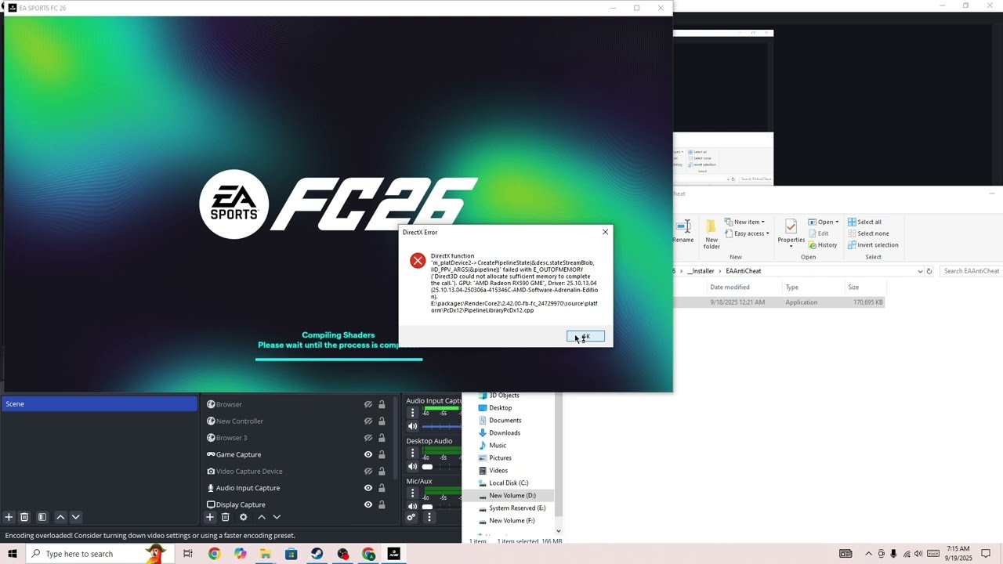This screenshot has width=1003, height=564.
Task: Unlock the Display Capture source
Action: pos(382,504)
